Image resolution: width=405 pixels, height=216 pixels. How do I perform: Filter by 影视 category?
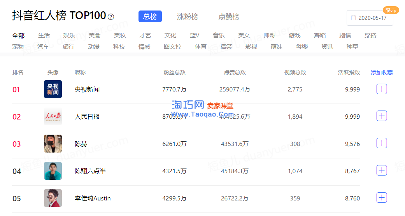tap(251, 46)
